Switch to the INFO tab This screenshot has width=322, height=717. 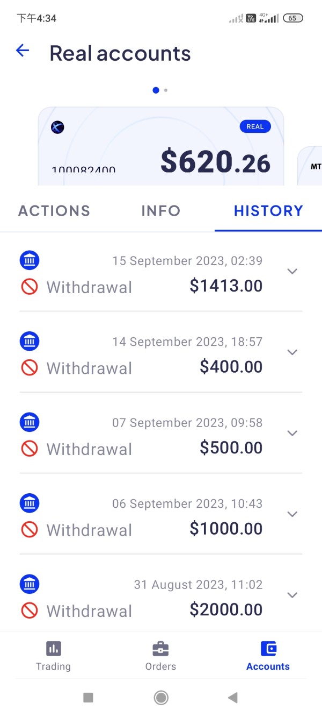pos(160,211)
